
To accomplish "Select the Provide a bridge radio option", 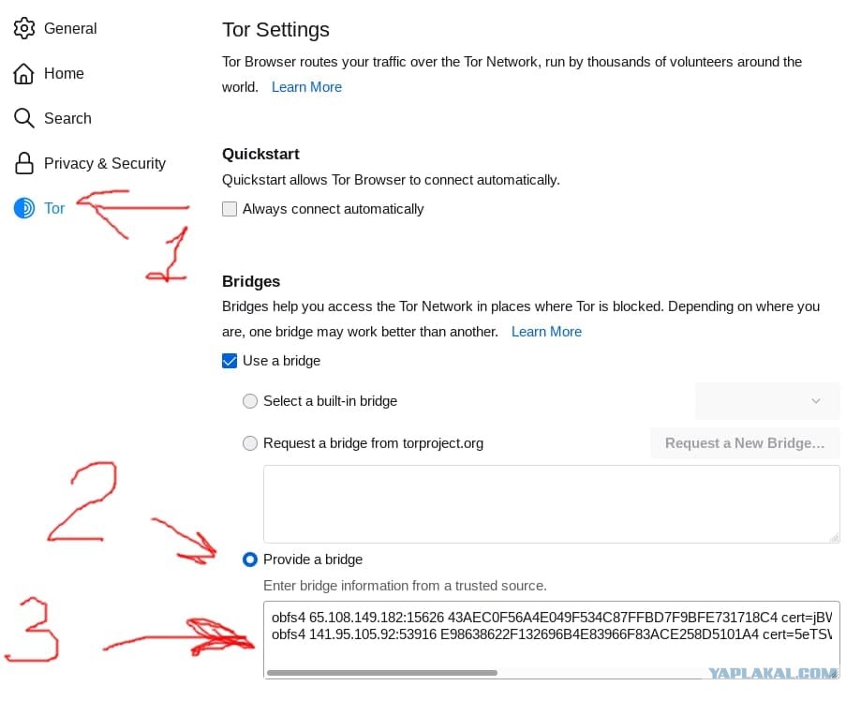I will 250,559.
